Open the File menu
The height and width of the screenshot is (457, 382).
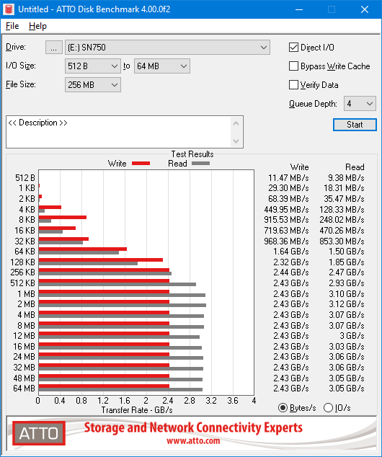coord(12,26)
